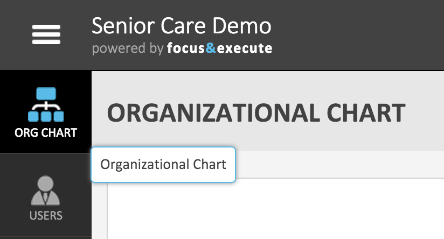Click the blue org chart hierarchy icon
The width and height of the screenshot is (444, 239).
[x=46, y=105]
